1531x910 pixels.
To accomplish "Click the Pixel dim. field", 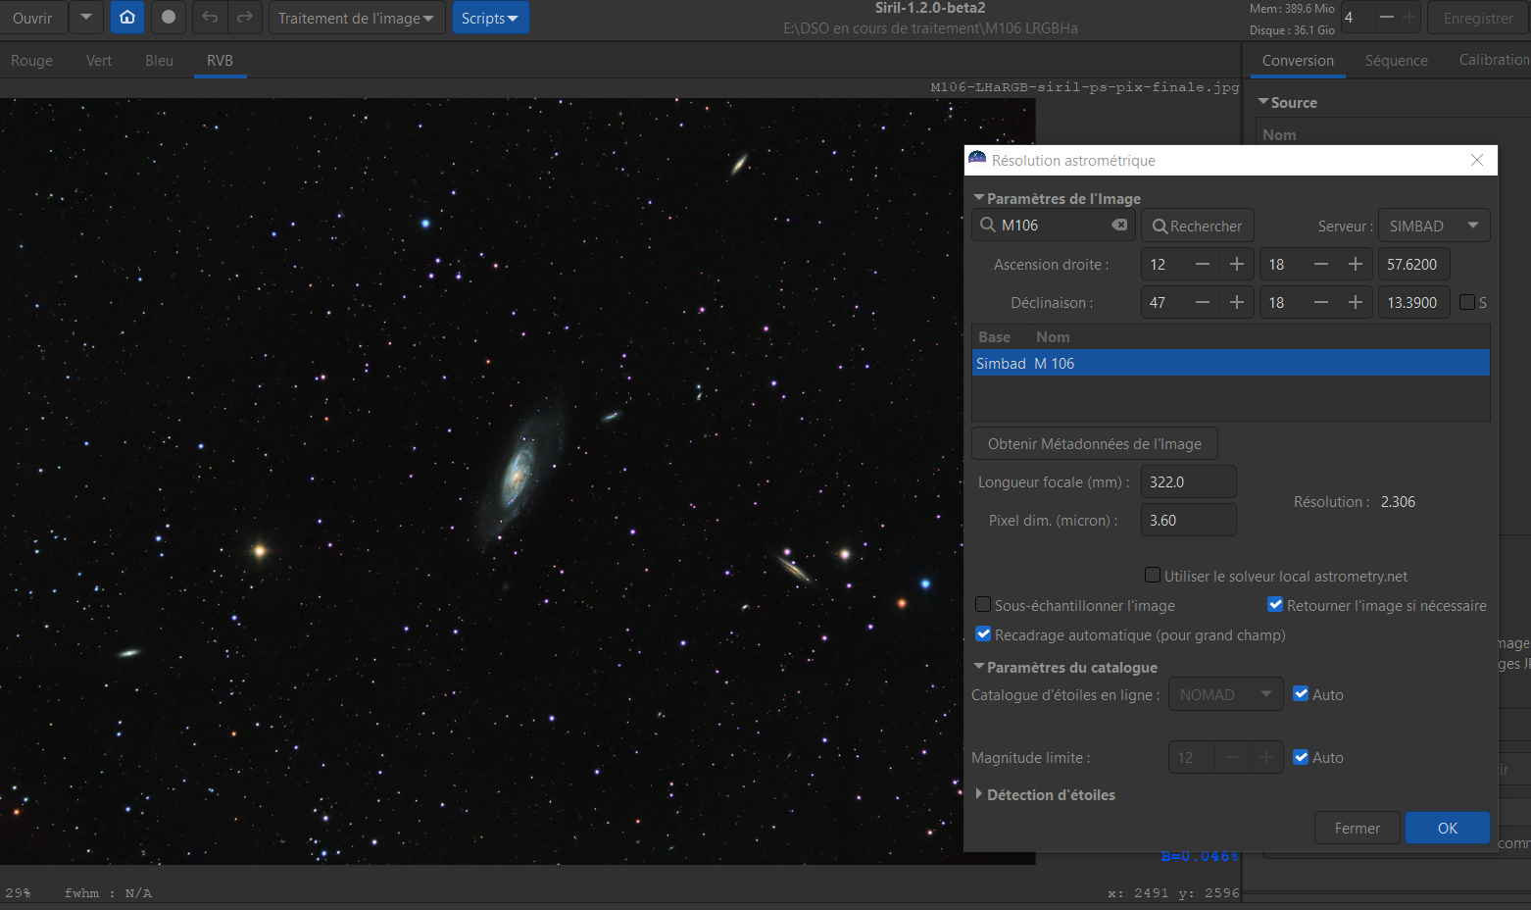I will pos(1188,520).
